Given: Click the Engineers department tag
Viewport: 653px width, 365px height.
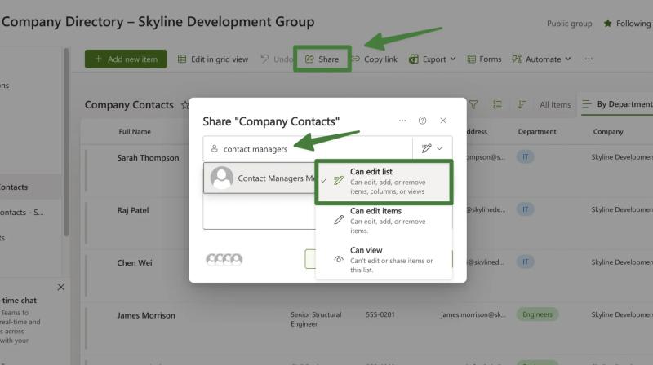Looking at the screenshot, I should [537, 314].
